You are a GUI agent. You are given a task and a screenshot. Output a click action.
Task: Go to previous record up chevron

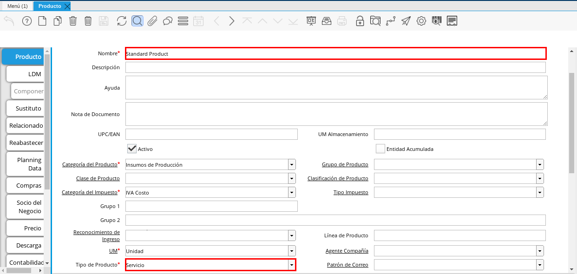pyautogui.click(x=262, y=21)
